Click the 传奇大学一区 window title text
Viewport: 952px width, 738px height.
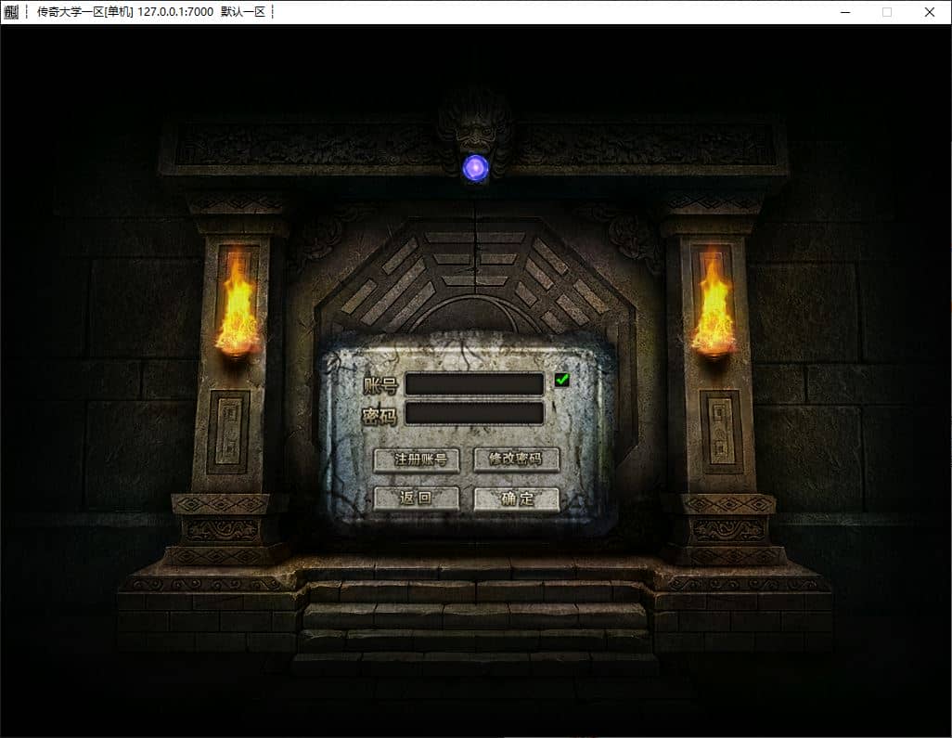[71, 11]
